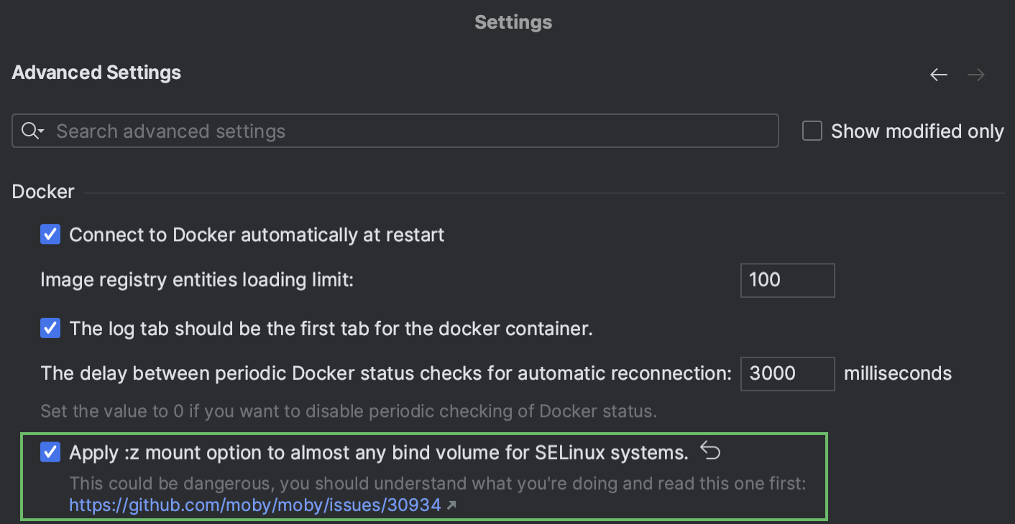Image resolution: width=1015 pixels, height=524 pixels.
Task: Select the 3000 milliseconds delay value
Action: point(787,373)
